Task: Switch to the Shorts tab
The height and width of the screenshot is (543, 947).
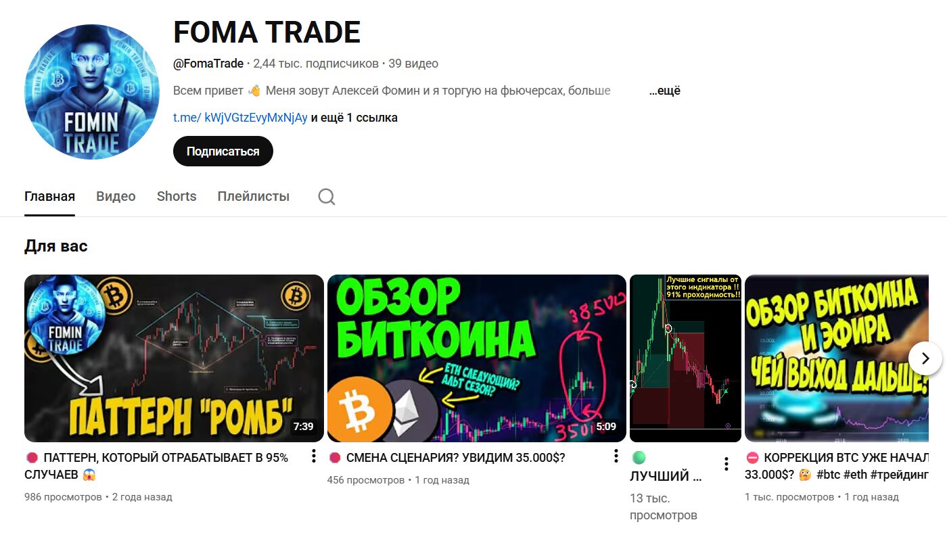Action: [177, 197]
